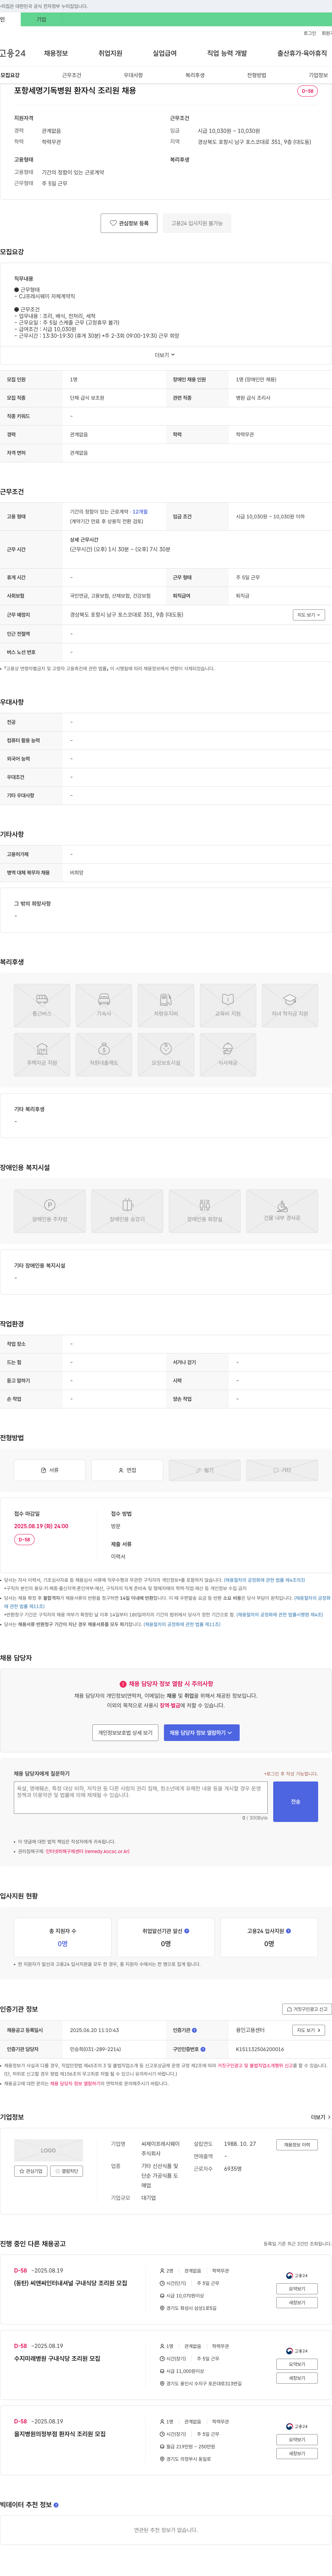Click 새창보기 for 을지병원의정부점 listing
The width and height of the screenshot is (332, 2576).
[x=297, y=2453]
